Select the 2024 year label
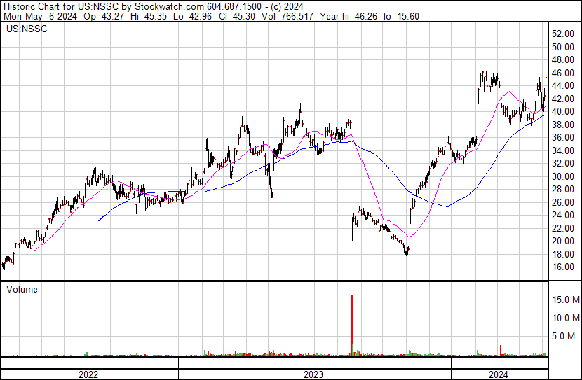Screen dimensions: 582x380 [498, 374]
